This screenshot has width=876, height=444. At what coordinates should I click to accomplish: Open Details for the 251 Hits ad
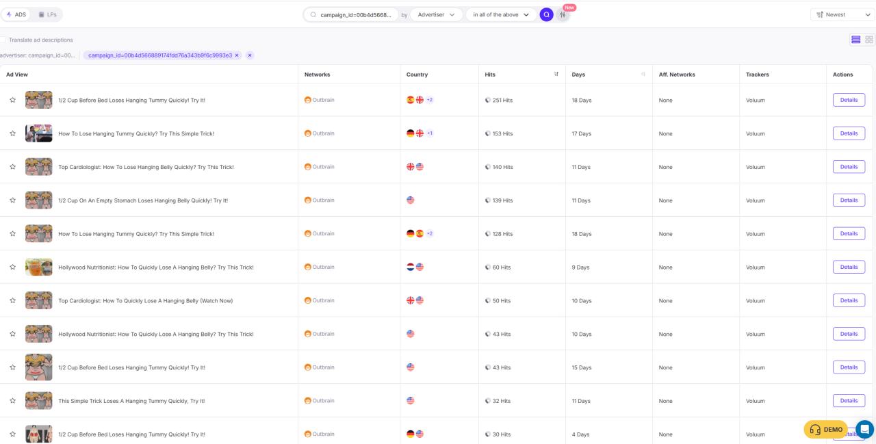coord(849,100)
